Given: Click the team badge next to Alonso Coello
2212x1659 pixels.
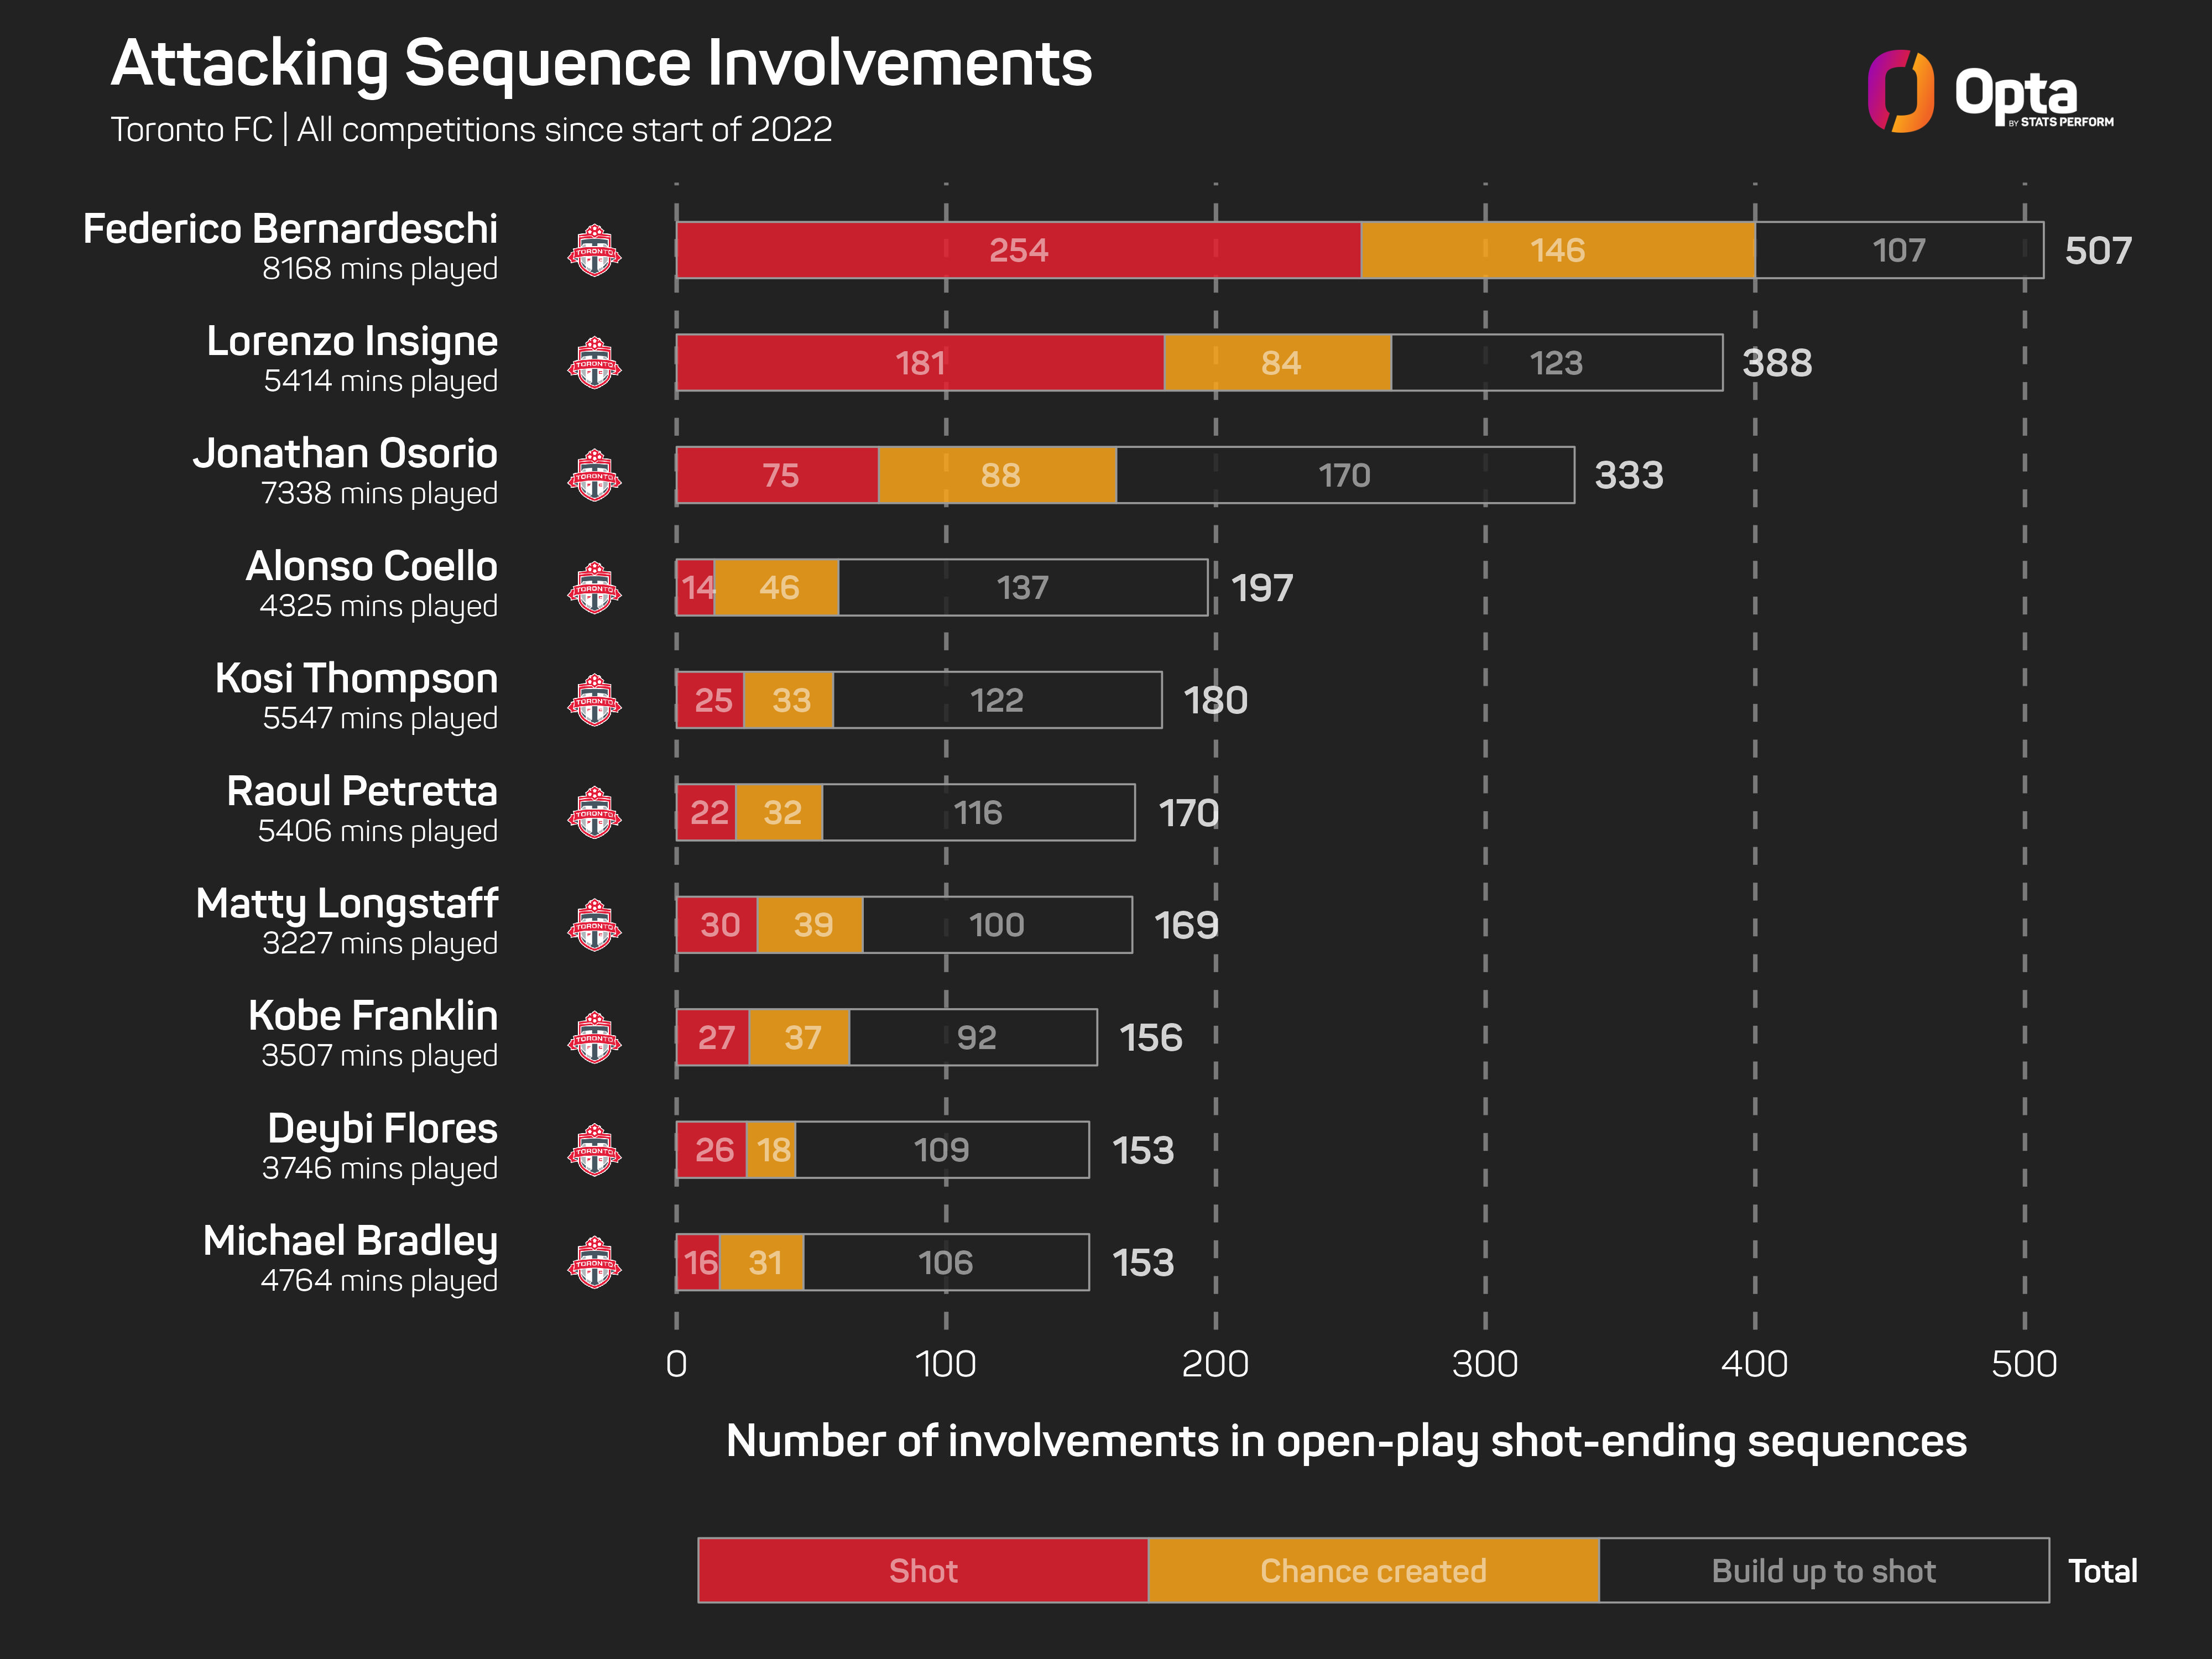Looking at the screenshot, I should pyautogui.click(x=594, y=588).
